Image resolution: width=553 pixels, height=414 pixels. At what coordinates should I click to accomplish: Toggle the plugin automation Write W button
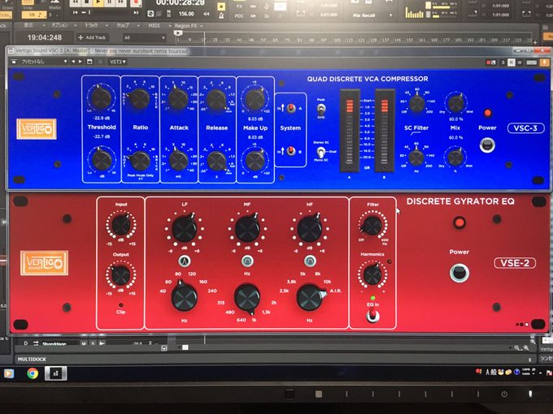[x=520, y=63]
